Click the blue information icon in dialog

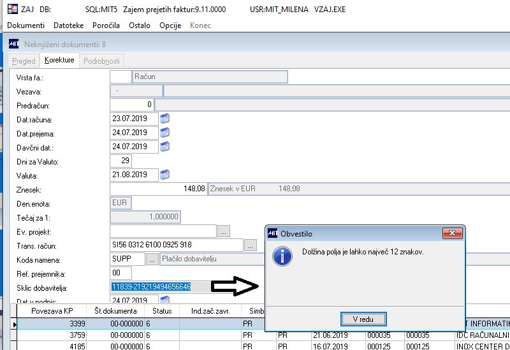tap(282, 256)
